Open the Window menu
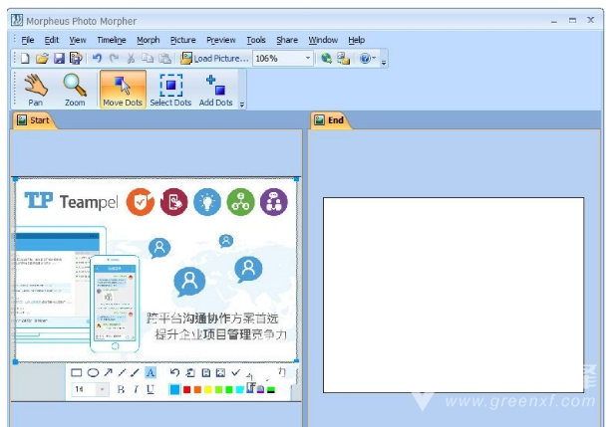 point(323,40)
